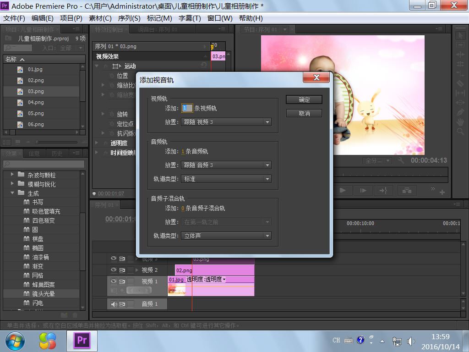The image size is (469, 352).
Task: Select the Ripple Edit tool
Action: click(460, 55)
